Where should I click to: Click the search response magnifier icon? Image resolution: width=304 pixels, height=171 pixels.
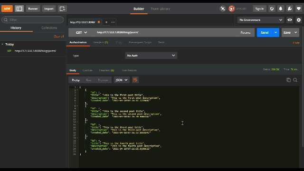pyautogui.click(x=295, y=80)
